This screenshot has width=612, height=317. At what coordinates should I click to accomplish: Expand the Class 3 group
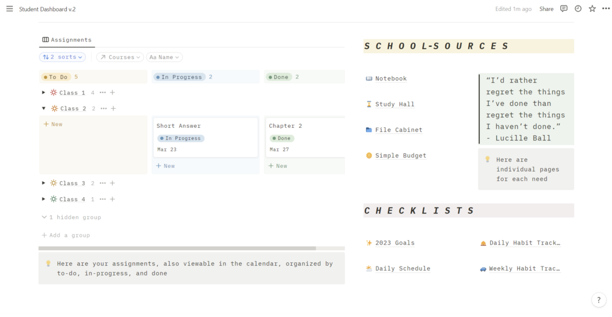[43, 183]
